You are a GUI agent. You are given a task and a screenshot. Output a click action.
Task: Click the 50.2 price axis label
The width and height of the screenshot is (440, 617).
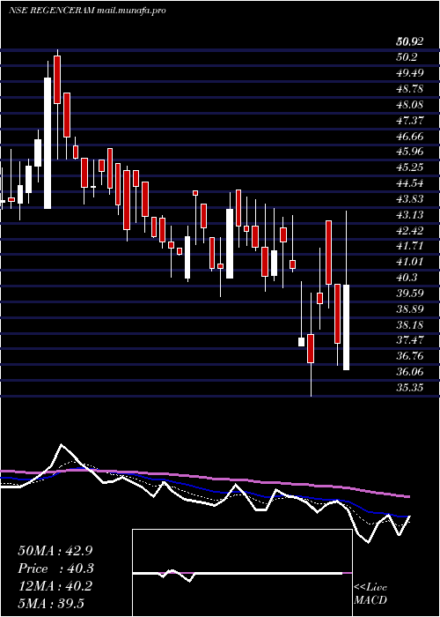[x=407, y=57]
